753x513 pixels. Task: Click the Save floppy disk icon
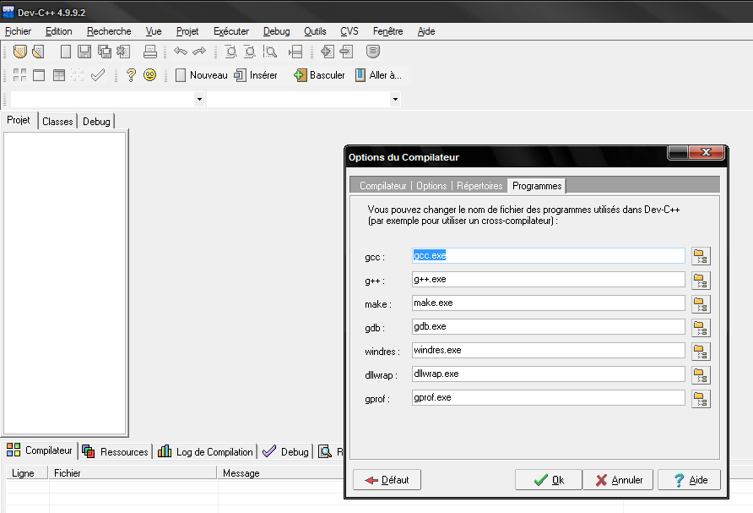coord(84,51)
